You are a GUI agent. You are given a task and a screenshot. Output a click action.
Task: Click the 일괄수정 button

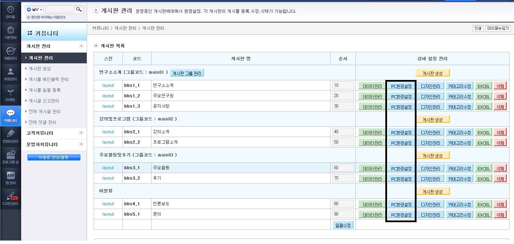343,225
